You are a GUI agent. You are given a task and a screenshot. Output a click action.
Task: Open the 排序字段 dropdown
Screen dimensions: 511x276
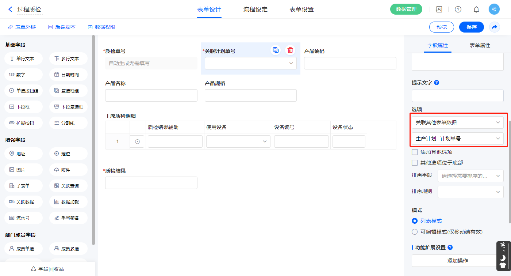(x=470, y=176)
